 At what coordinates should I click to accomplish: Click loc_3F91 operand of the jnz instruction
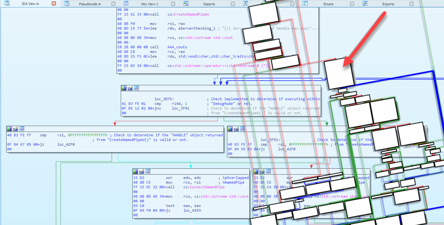pos(181,108)
